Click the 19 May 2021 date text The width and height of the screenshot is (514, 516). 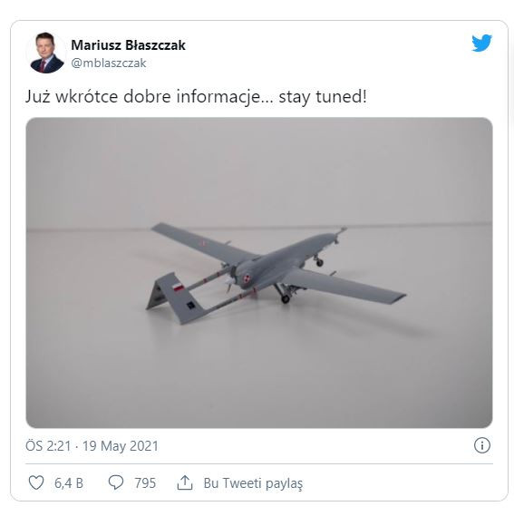pos(121,446)
